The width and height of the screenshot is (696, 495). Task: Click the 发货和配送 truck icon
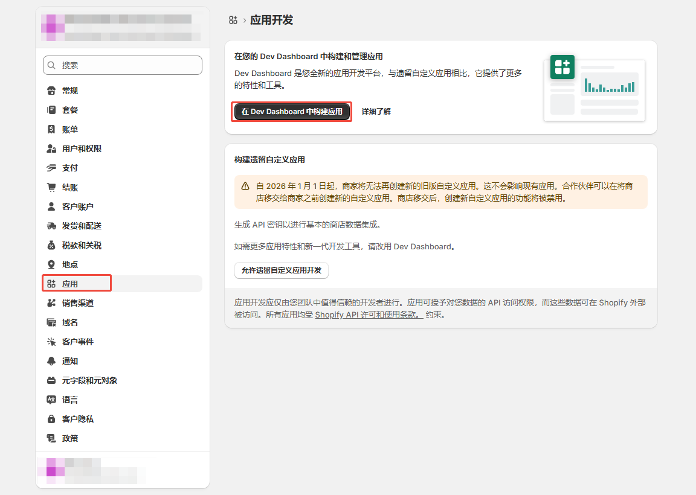click(51, 226)
